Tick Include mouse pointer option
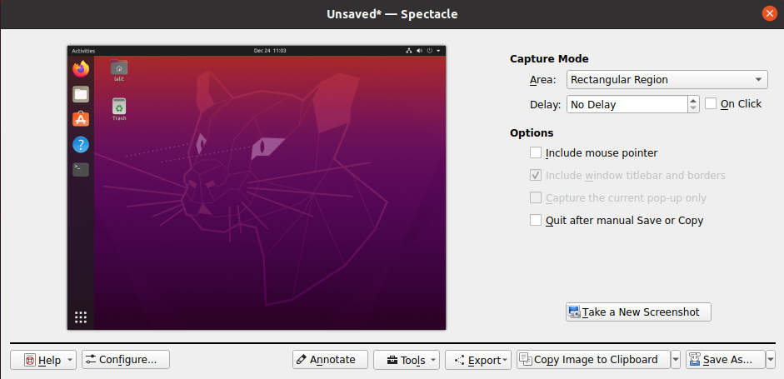This screenshot has height=379, width=784. click(x=536, y=152)
